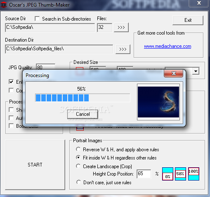
Task: Click the Source Dir path field
Action: click(x=50, y=28)
